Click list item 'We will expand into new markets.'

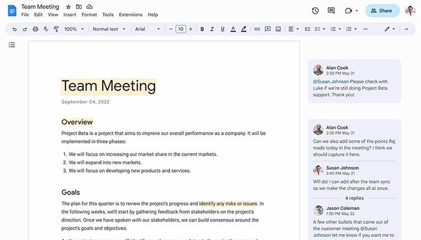pos(105,163)
